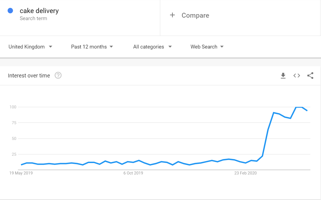
Task: Share the Interest over time chart
Action: pos(310,76)
